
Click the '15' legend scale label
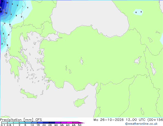[38, 125]
